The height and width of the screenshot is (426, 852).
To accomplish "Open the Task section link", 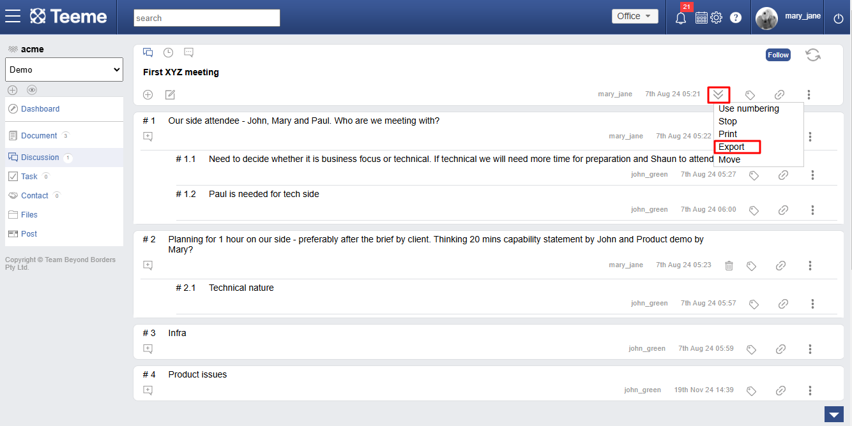I will tap(29, 177).
